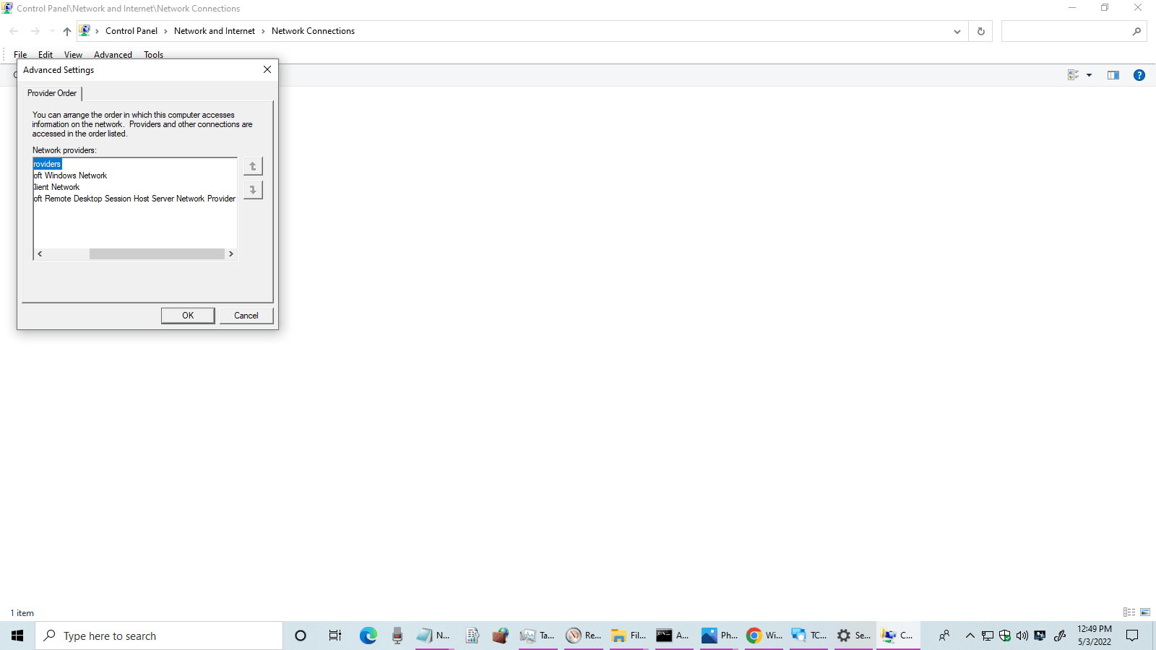1156x650 pixels.
Task: Refresh the Network Connections view
Action: pyautogui.click(x=981, y=31)
